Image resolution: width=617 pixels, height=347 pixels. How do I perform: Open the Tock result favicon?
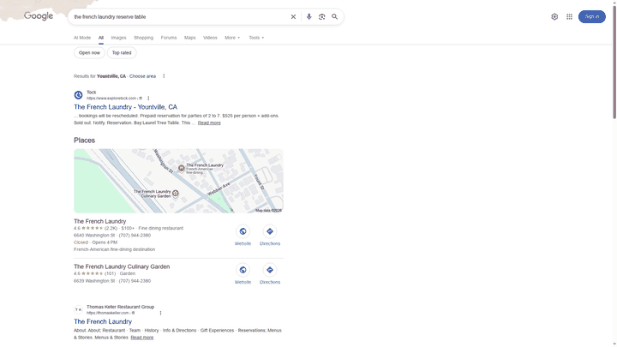point(78,95)
